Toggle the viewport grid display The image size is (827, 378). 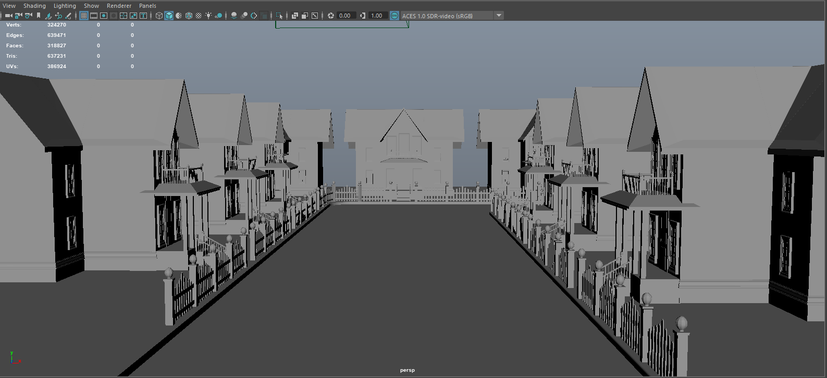pyautogui.click(x=84, y=16)
